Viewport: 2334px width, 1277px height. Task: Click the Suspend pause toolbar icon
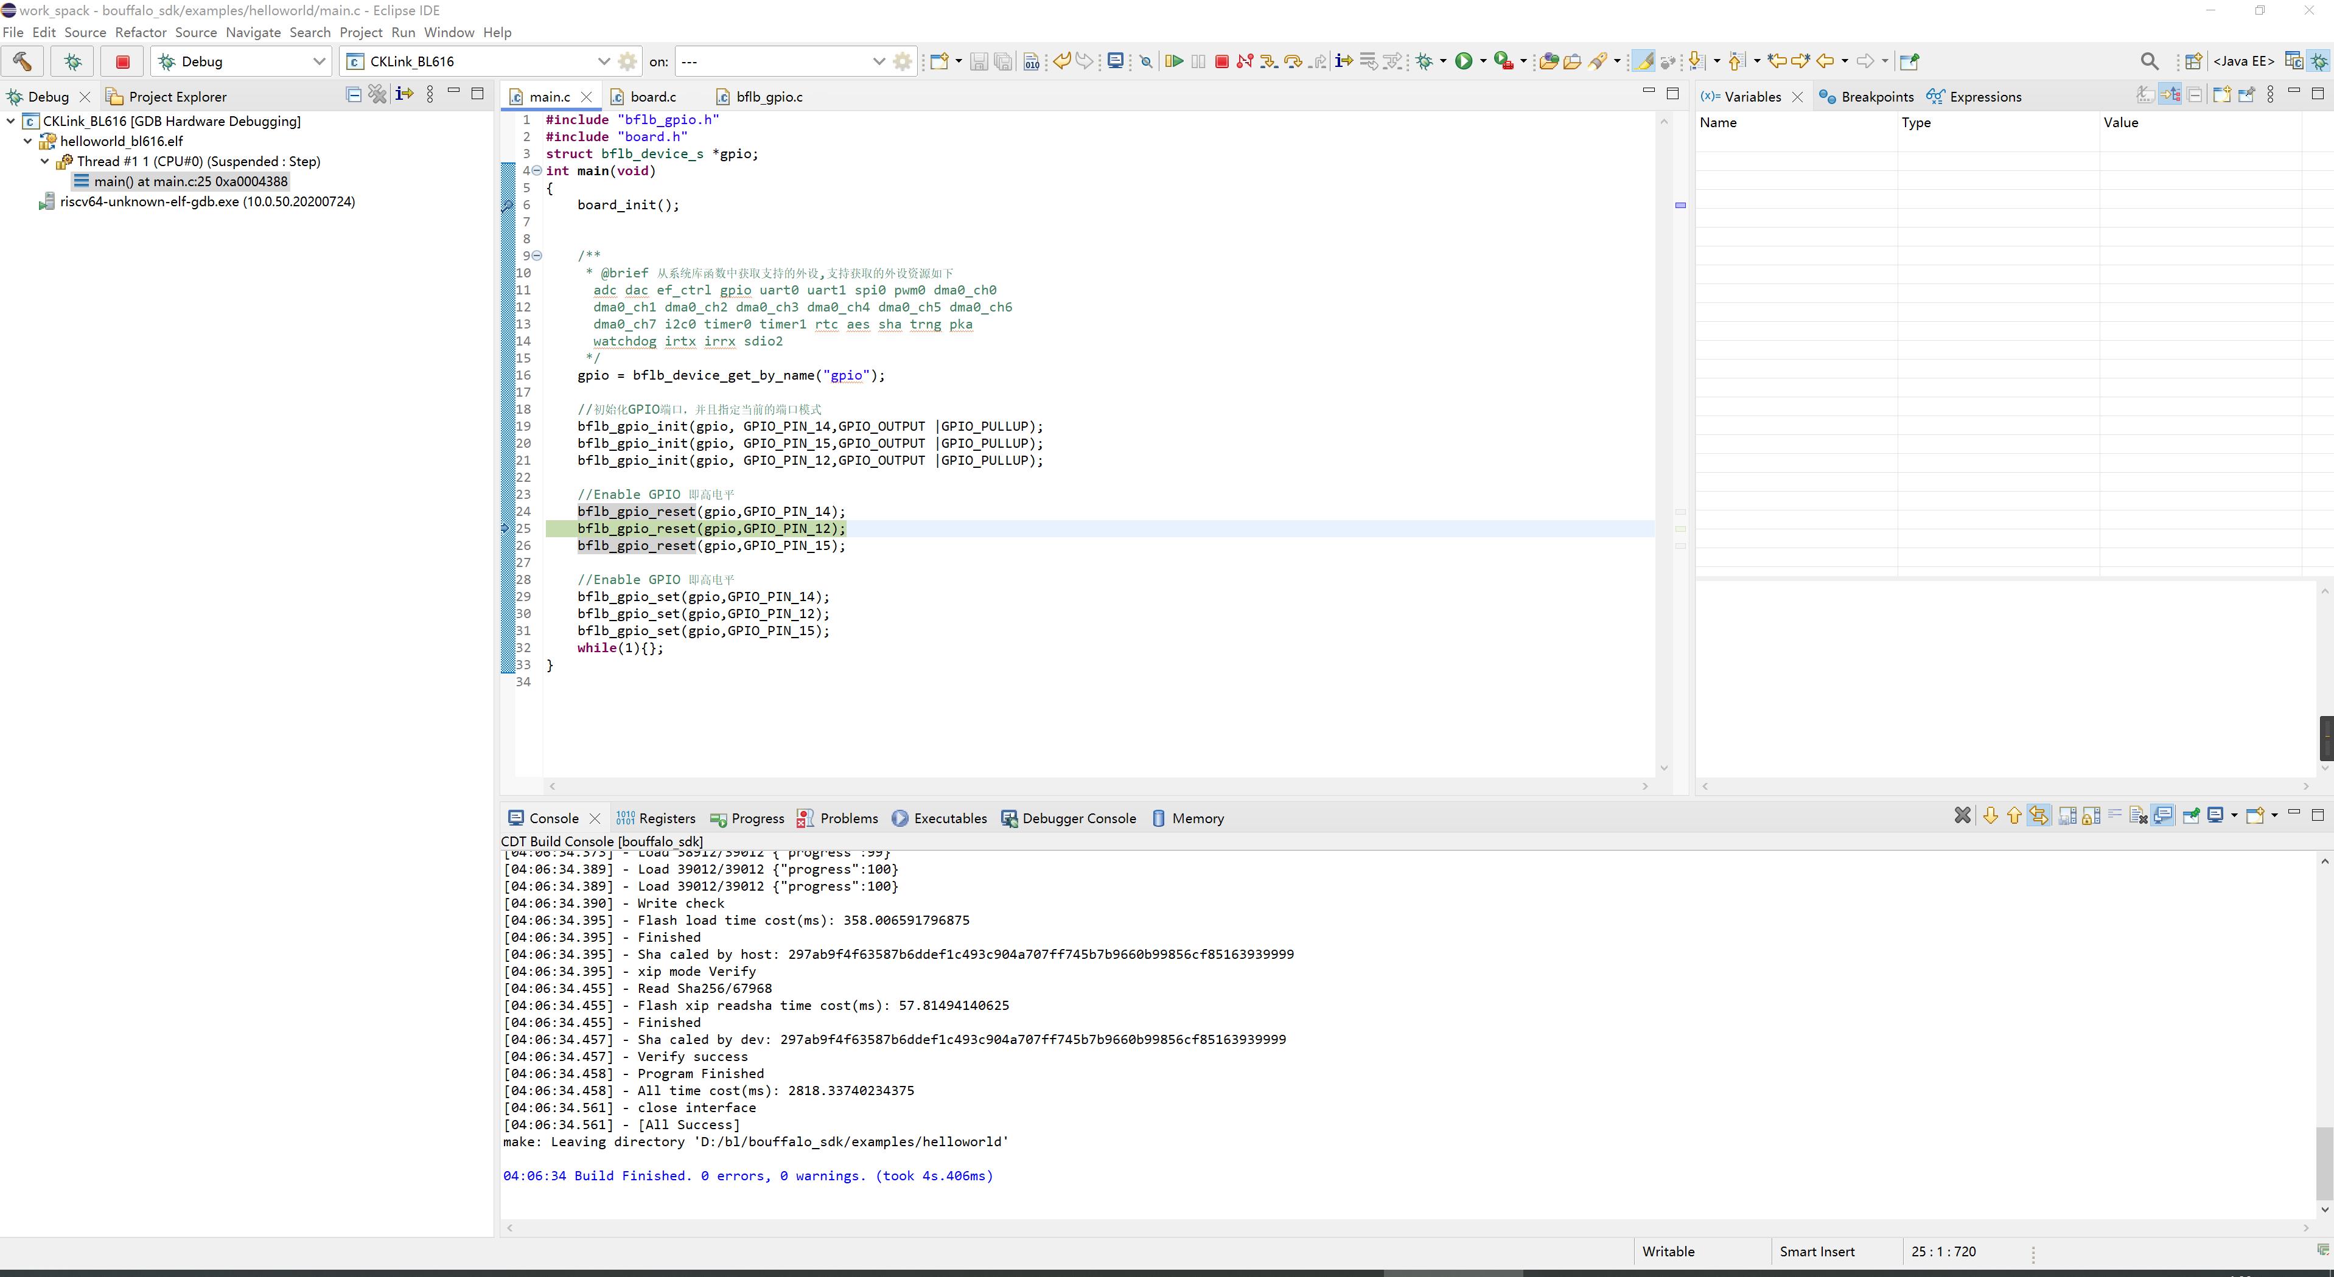pyautogui.click(x=1198, y=61)
